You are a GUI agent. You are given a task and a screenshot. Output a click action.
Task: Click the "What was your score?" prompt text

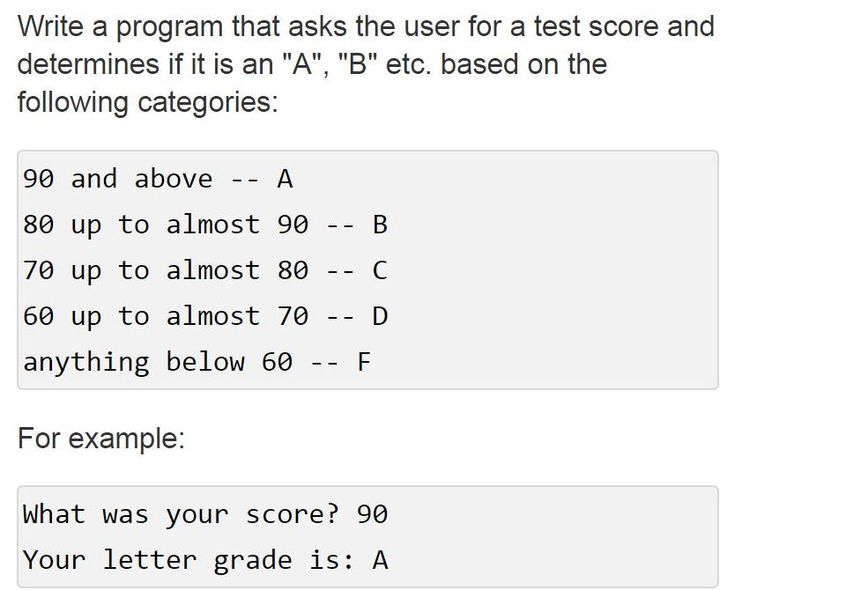coord(181,514)
